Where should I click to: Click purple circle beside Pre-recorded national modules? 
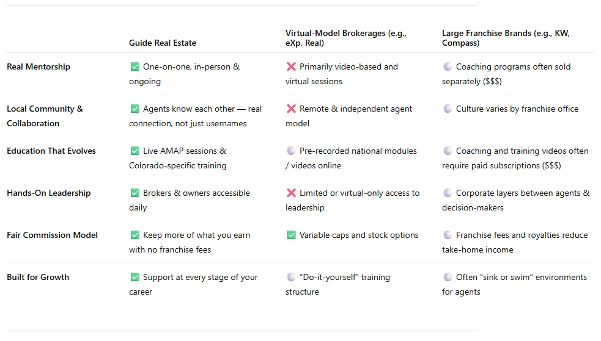[x=291, y=151]
